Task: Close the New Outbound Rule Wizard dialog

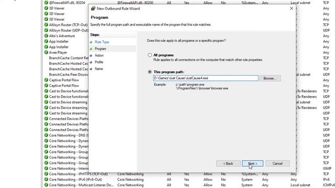Action: click(x=292, y=8)
